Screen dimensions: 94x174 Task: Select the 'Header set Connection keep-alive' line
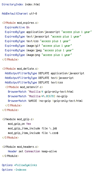pyautogui.click(x=32, y=151)
